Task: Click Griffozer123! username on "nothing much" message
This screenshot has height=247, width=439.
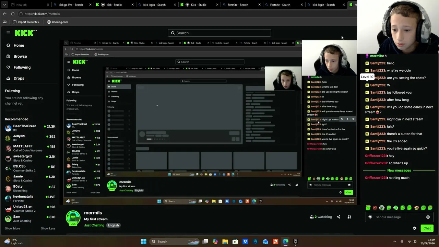Action: click(376, 178)
